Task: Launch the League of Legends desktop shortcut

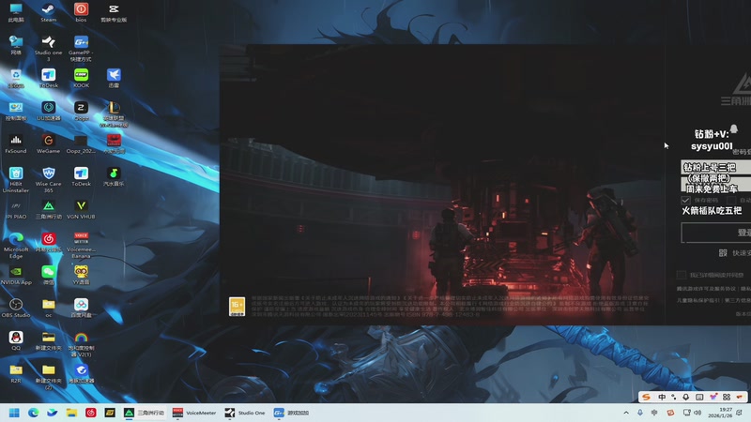Action: point(114,113)
